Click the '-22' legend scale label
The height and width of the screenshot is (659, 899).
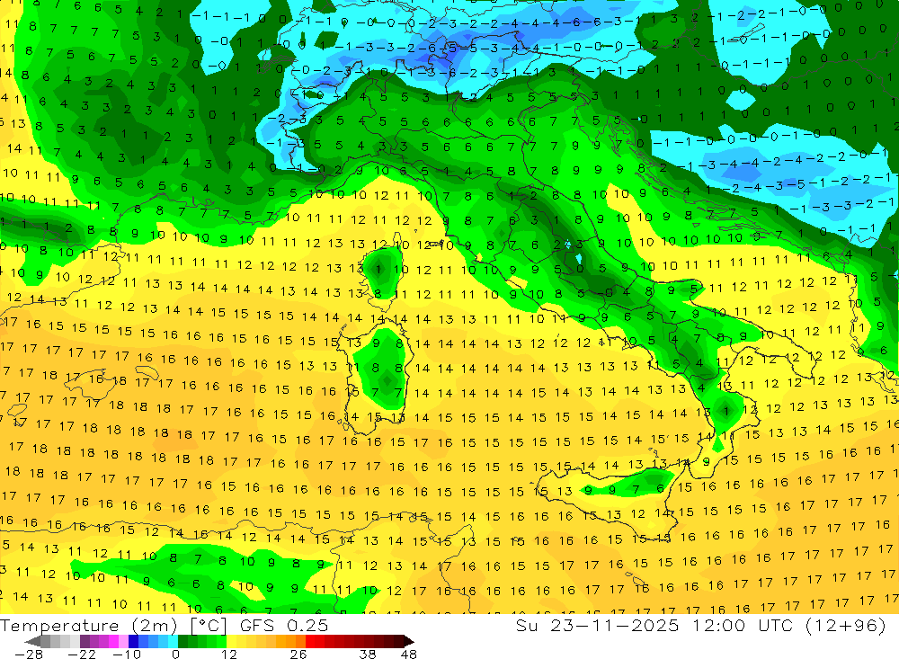(x=82, y=655)
